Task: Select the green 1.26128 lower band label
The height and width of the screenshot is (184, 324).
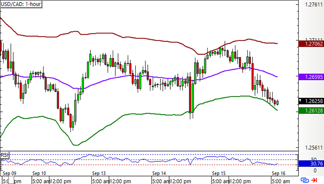Action: (x=311, y=111)
